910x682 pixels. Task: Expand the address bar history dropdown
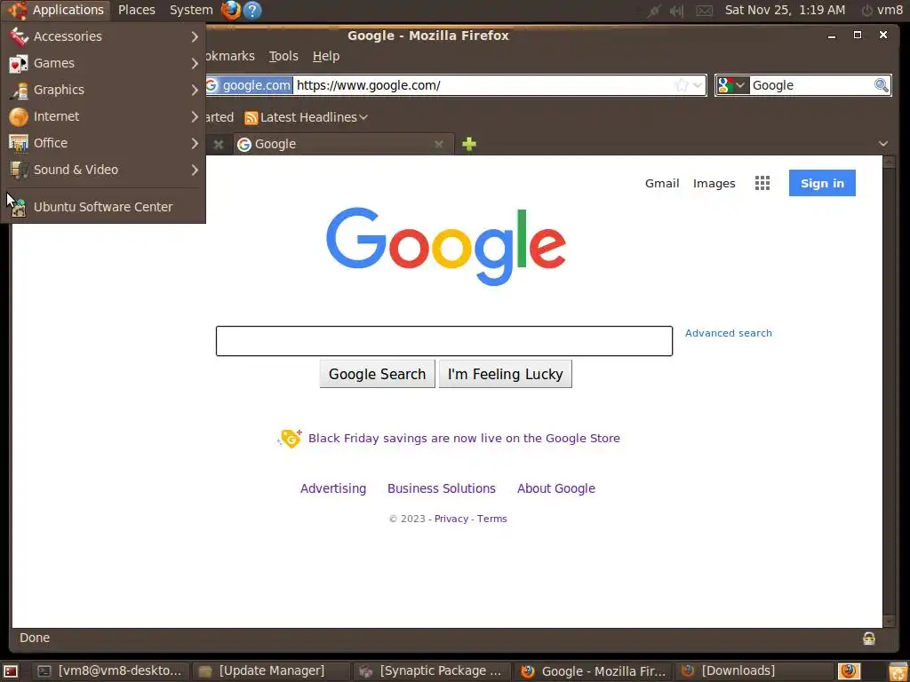[x=698, y=85]
